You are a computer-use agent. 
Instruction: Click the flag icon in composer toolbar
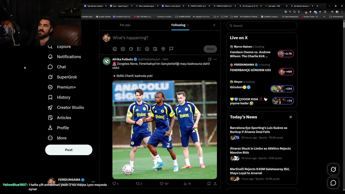pyautogui.click(x=171, y=49)
